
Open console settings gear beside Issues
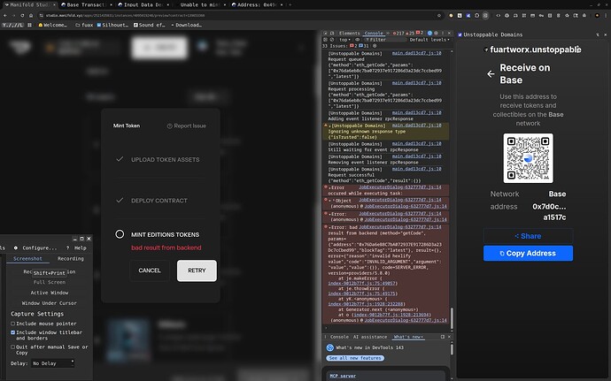point(375,46)
